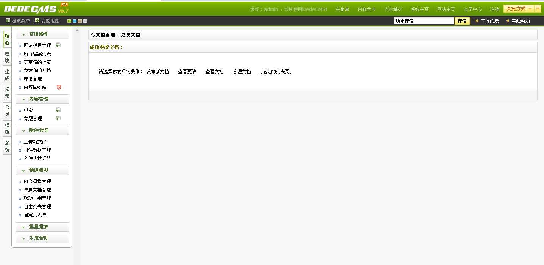The width and height of the screenshot is (544, 265).
Task: Switch to the 生成 vertical tab
Action: click(x=7, y=75)
